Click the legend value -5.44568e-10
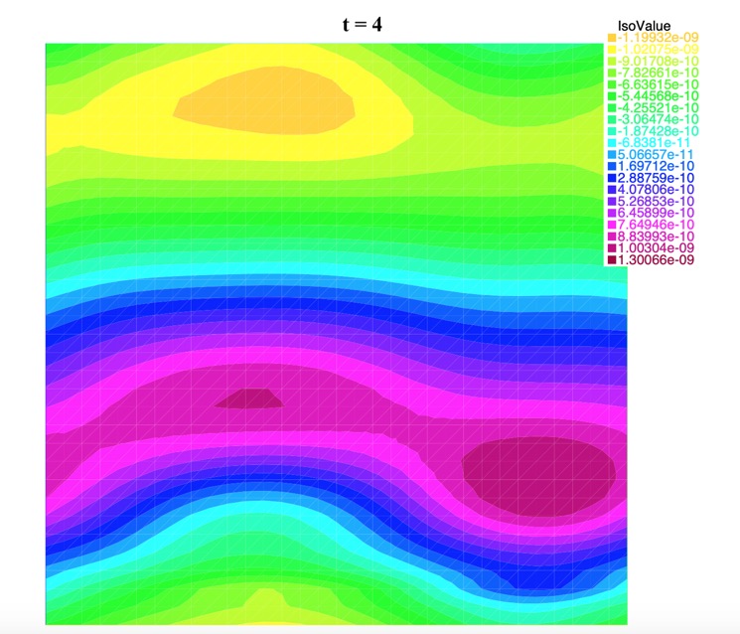 click(658, 96)
